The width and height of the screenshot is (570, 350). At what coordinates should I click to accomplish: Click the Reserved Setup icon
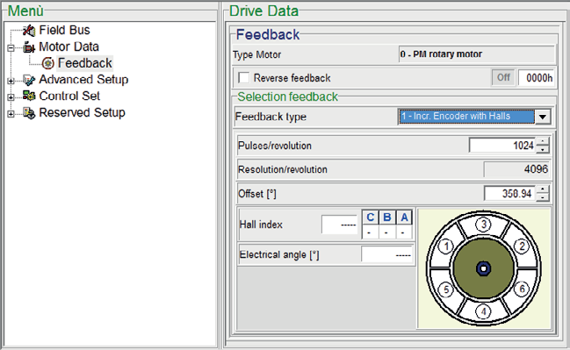pos(29,113)
